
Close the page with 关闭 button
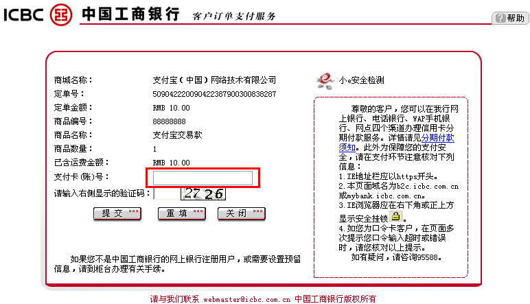click(x=242, y=214)
